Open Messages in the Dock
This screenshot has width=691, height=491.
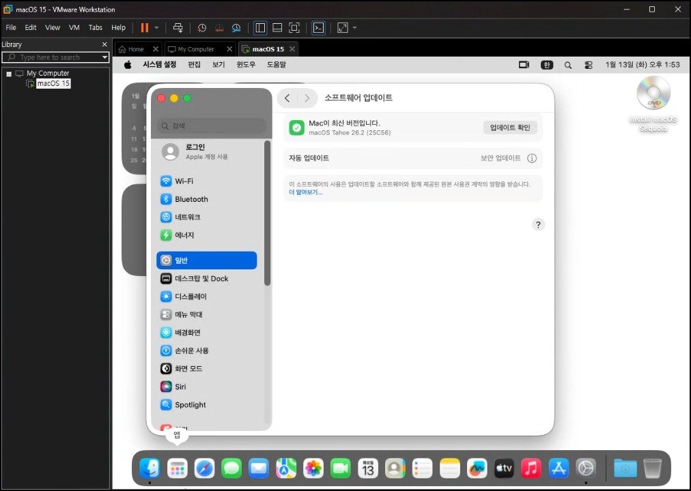point(231,468)
